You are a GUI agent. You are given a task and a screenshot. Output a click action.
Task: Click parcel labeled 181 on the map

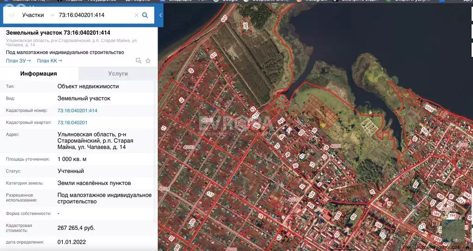(x=353, y=216)
